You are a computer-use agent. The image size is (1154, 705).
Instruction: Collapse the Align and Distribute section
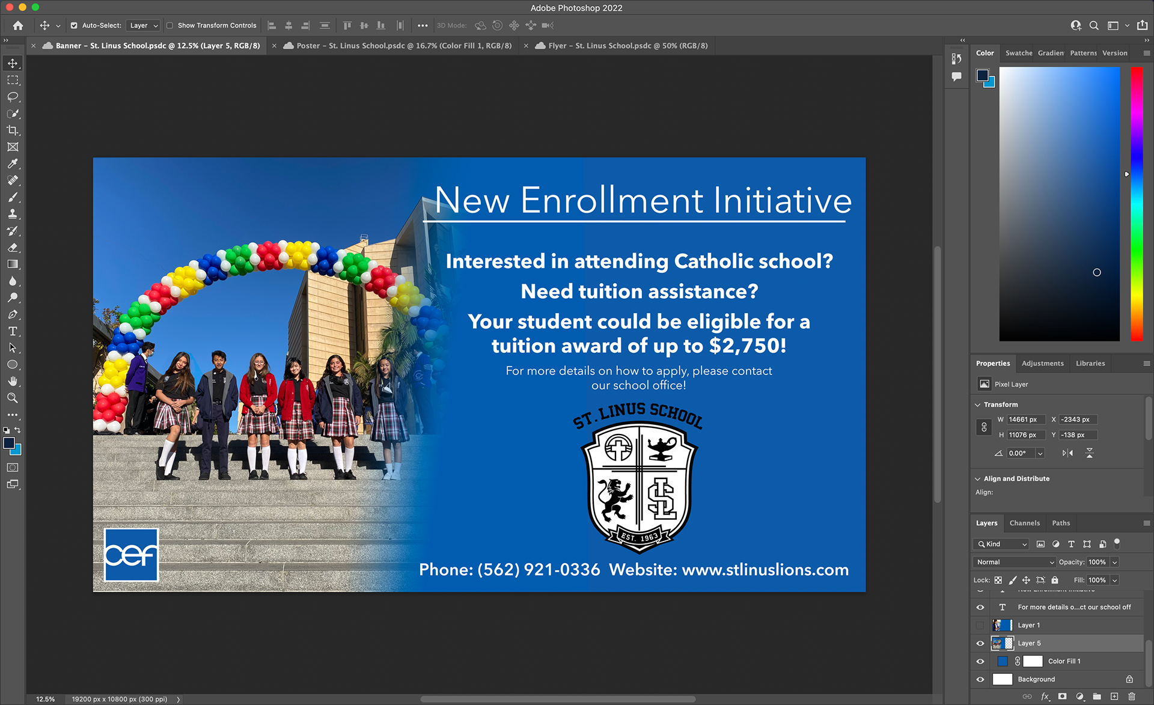tap(978, 478)
